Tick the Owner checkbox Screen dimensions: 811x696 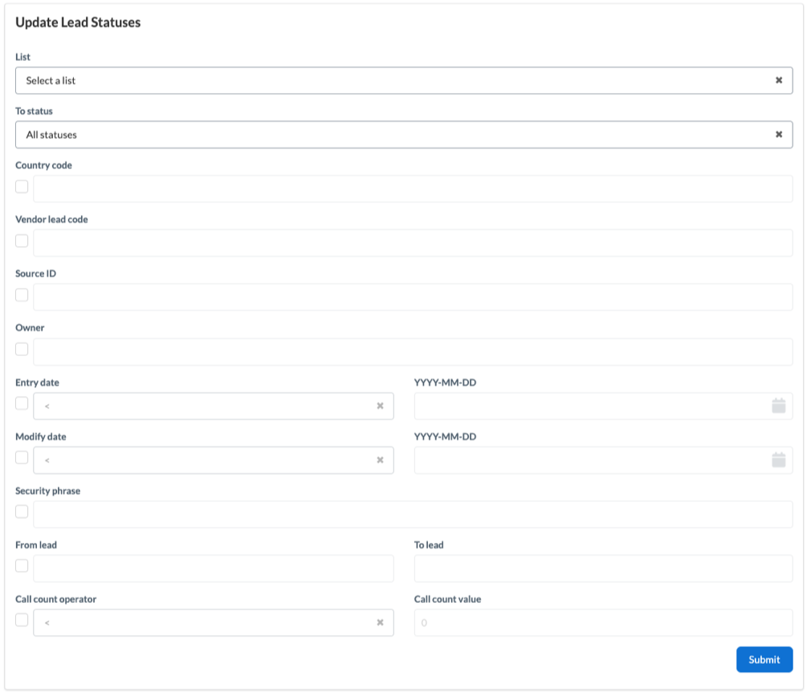22,349
